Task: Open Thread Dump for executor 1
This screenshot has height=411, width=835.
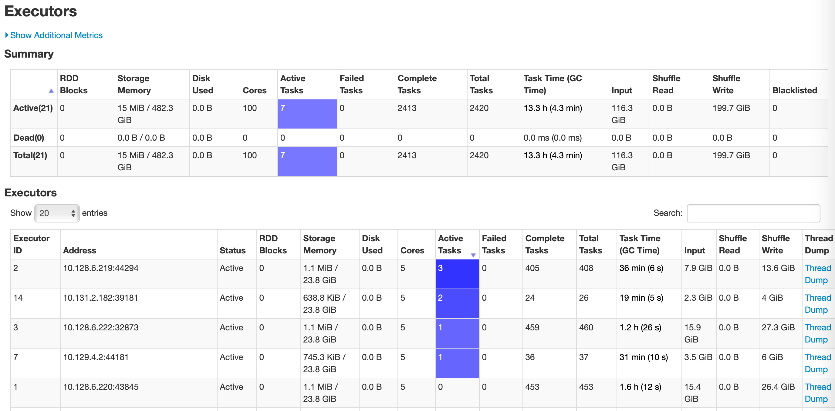Action: [817, 393]
